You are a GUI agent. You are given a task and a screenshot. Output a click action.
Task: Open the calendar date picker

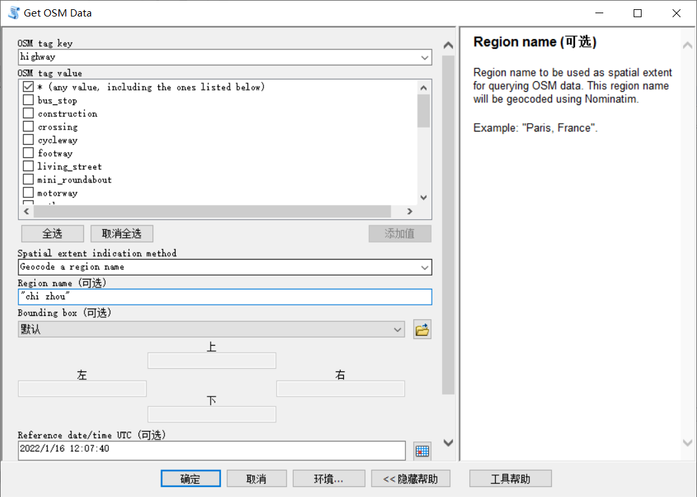pyautogui.click(x=422, y=451)
